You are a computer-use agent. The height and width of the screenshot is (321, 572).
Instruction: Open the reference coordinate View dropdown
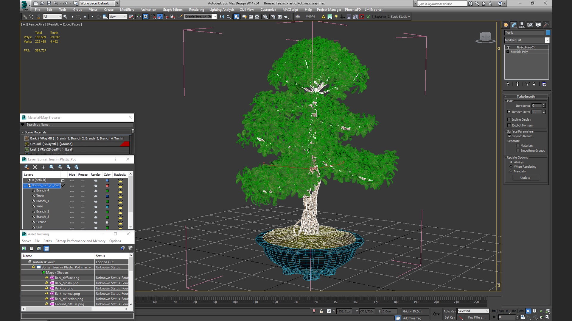tap(118, 17)
